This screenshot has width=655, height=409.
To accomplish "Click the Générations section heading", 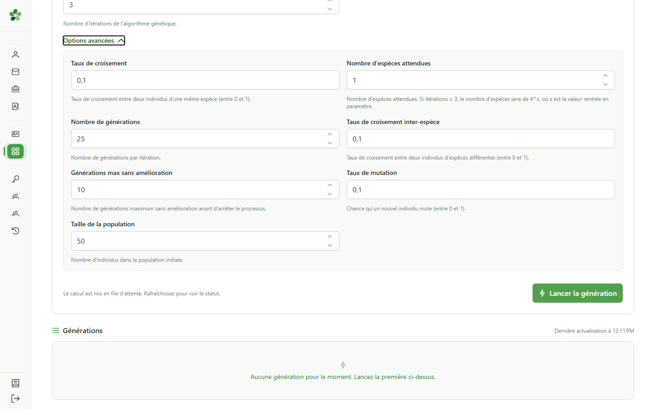I will (83, 330).
